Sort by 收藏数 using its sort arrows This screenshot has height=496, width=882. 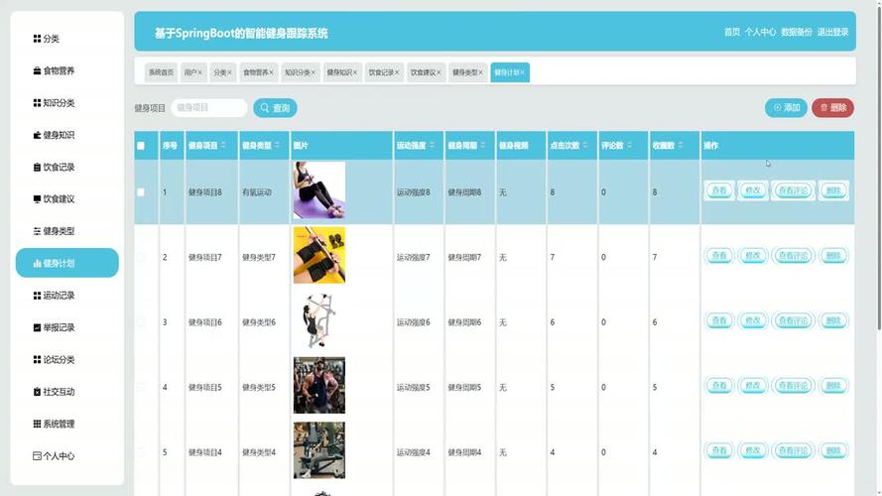[x=681, y=145]
